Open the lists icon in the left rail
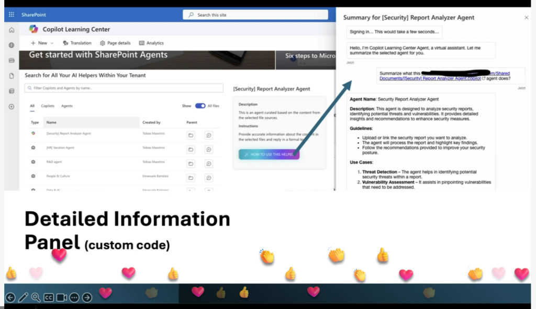The width and height of the screenshot is (536, 309). [x=12, y=91]
